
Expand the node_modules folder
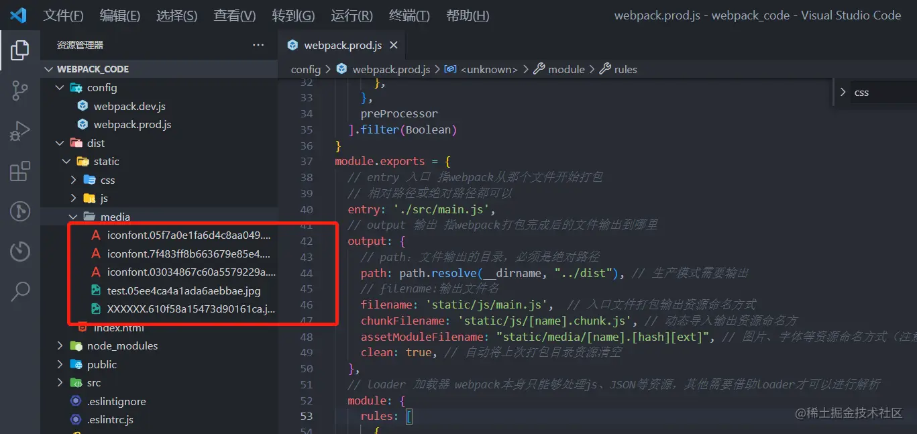point(159,346)
